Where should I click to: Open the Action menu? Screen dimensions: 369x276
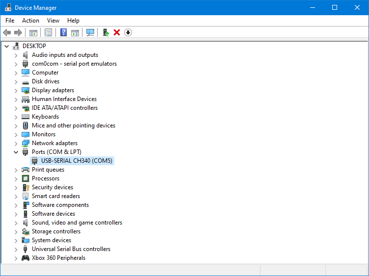point(30,21)
